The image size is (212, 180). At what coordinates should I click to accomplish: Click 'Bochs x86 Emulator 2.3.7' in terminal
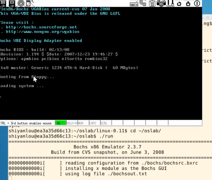(107, 147)
